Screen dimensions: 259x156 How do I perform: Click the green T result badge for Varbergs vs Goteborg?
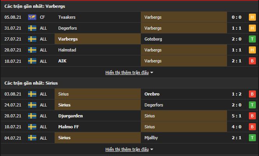(x=252, y=39)
